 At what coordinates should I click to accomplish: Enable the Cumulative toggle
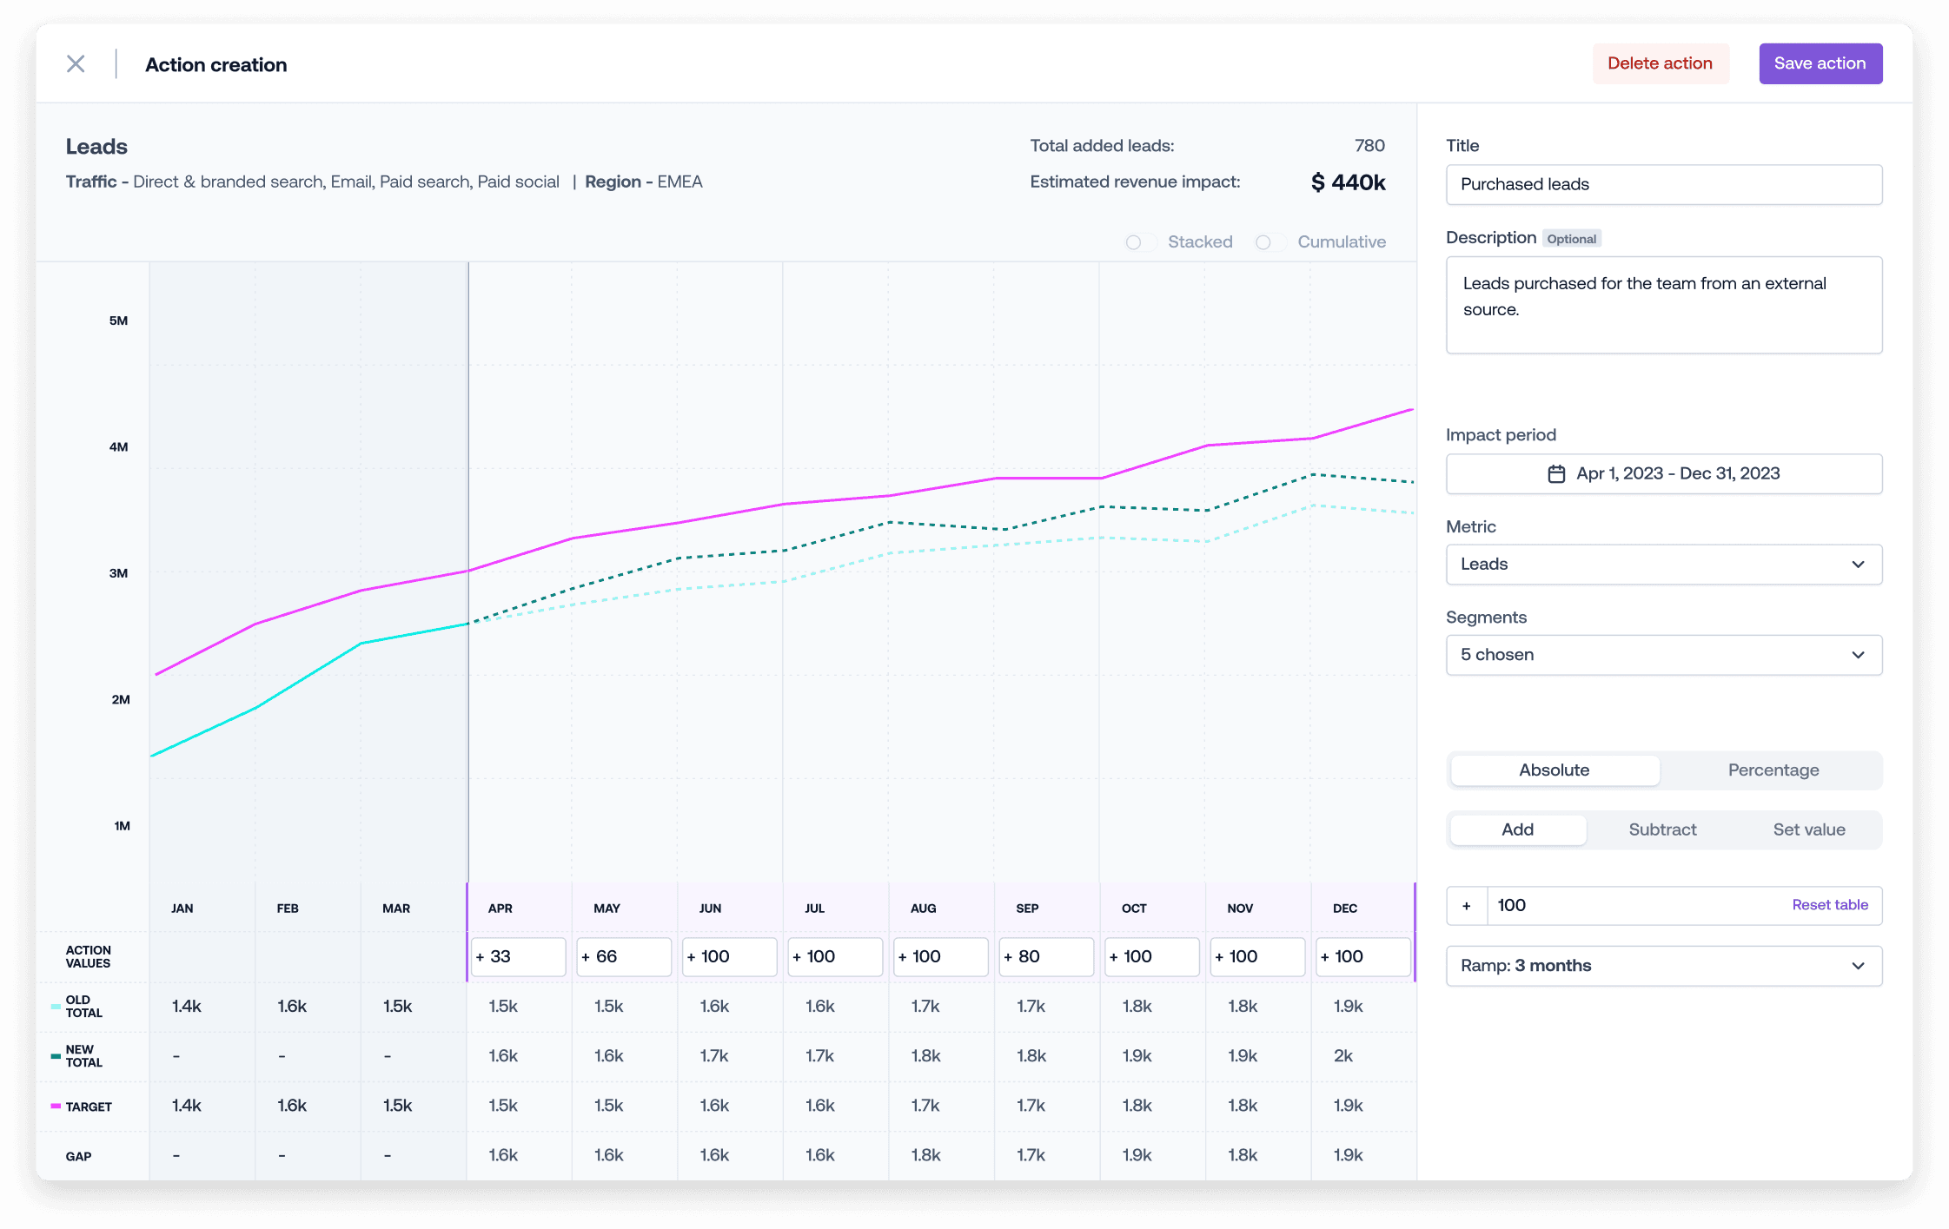pos(1270,242)
